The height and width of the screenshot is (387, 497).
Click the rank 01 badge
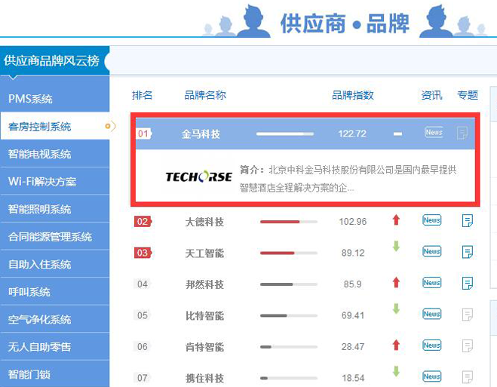(x=144, y=134)
